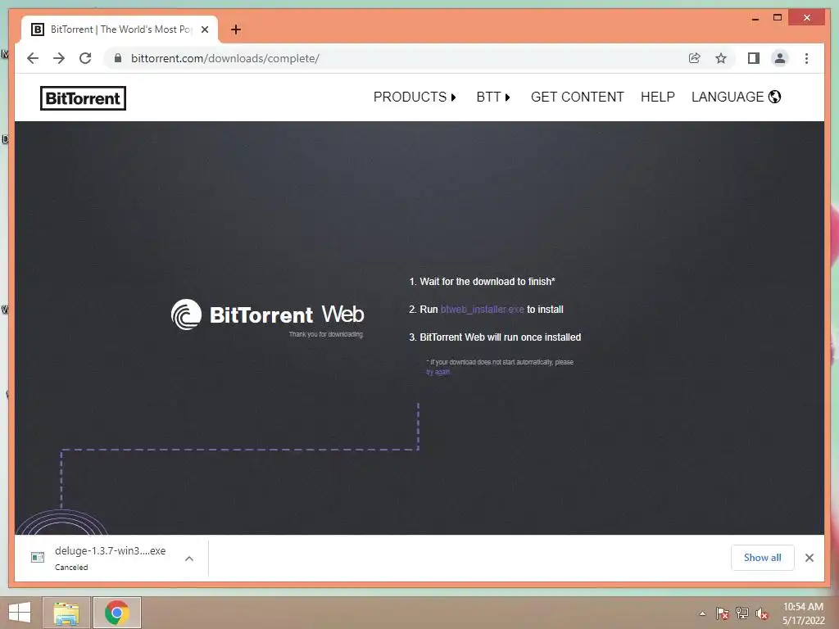Open a new tab
Screen dimensions: 839x629
click(x=235, y=29)
